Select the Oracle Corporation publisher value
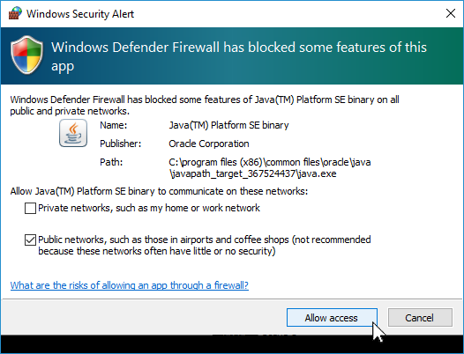Image resolution: width=464 pixels, height=354 pixels. [209, 144]
